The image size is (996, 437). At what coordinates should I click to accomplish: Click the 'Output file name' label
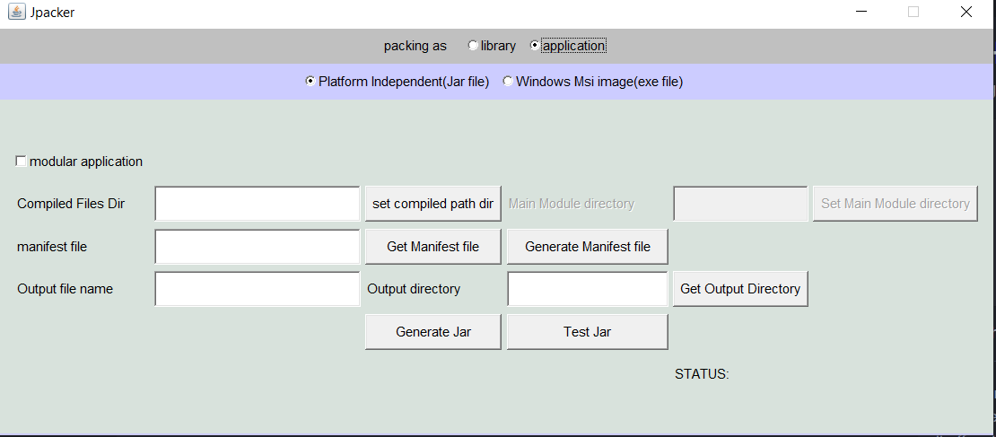(x=65, y=289)
